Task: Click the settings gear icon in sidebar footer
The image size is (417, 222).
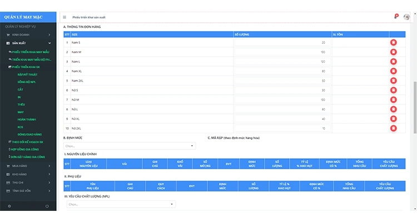Action: coord(9,206)
